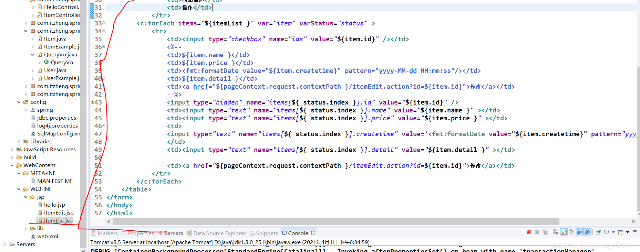Toggle Scroll Lock in the Console

pos(564,232)
